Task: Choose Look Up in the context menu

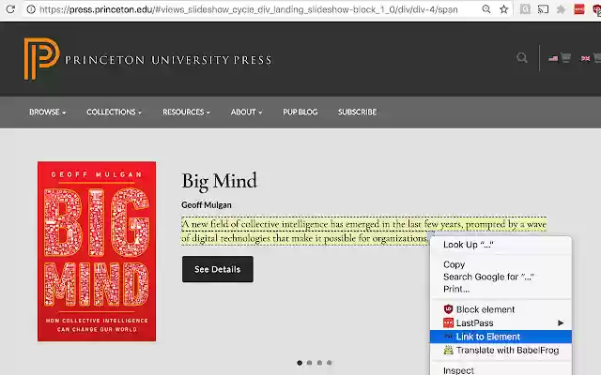Action: point(501,245)
